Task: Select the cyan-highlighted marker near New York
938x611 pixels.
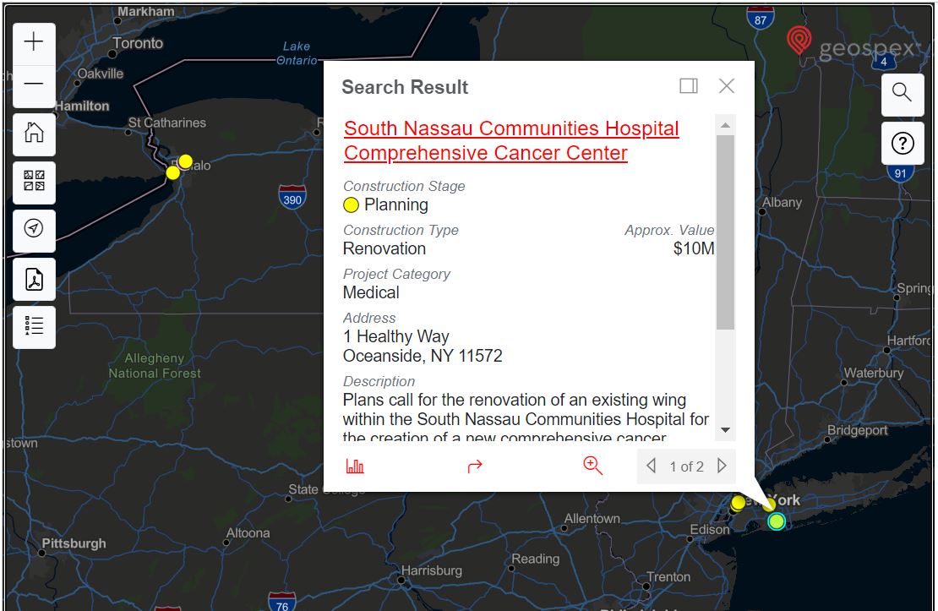Action: (777, 521)
